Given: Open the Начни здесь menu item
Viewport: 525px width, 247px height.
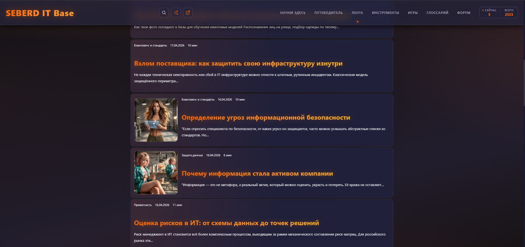Looking at the screenshot, I should 293,13.
